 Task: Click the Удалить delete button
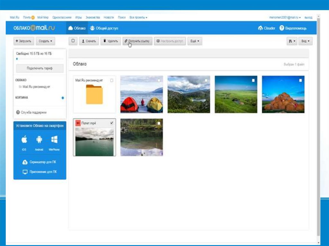(111, 41)
